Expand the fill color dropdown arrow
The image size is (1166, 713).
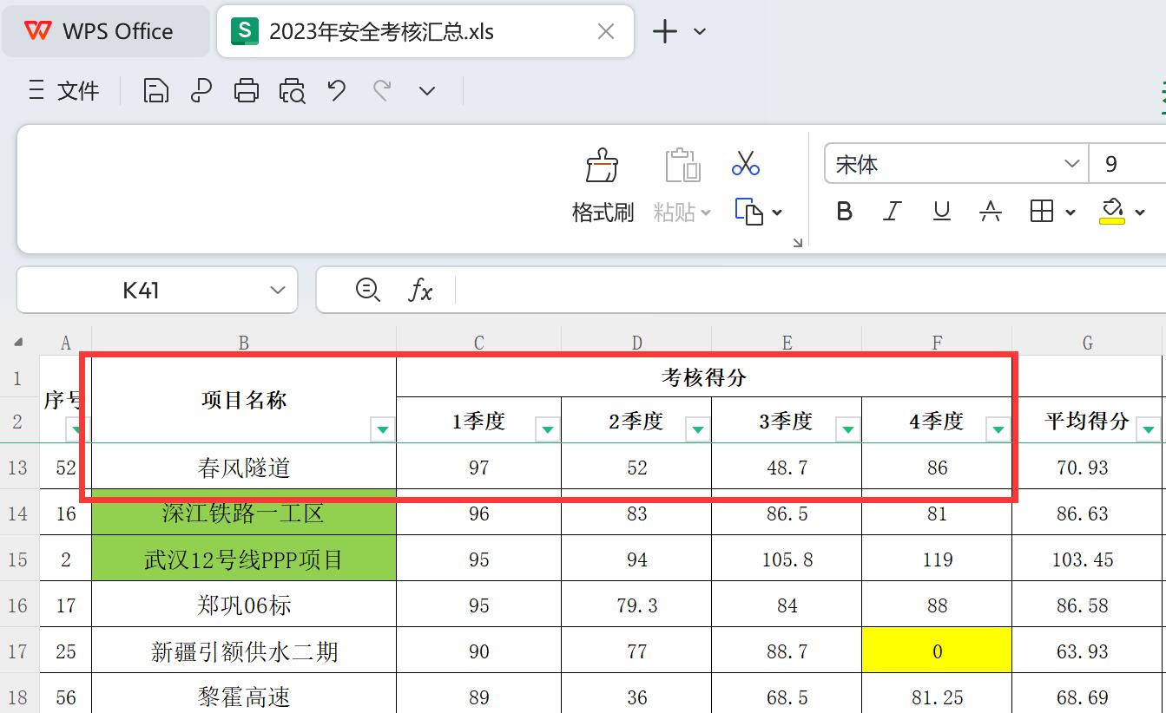pyautogui.click(x=1141, y=213)
